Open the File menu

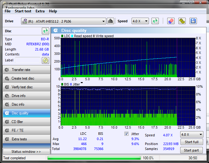pos(8,11)
